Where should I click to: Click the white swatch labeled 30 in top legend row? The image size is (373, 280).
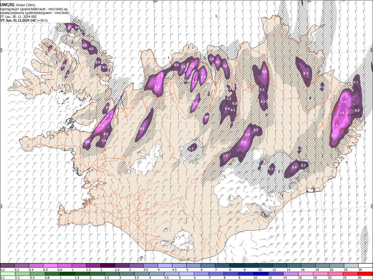366,265
